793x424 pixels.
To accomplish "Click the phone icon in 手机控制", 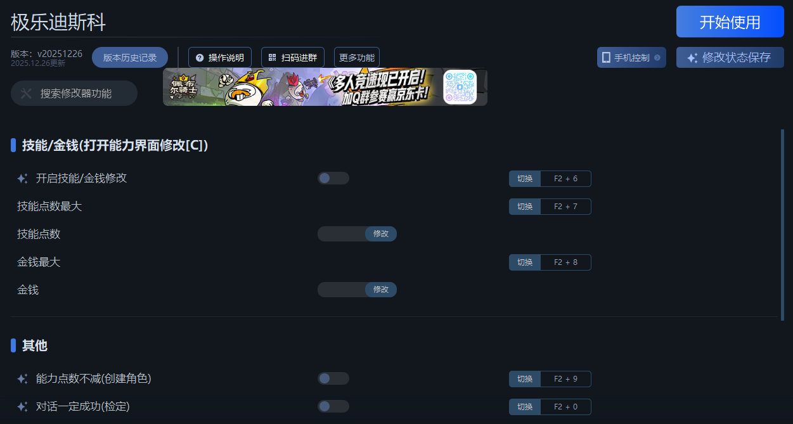I will point(606,58).
